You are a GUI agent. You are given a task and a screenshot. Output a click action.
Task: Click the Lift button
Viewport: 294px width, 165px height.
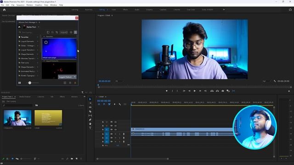tap(212, 91)
